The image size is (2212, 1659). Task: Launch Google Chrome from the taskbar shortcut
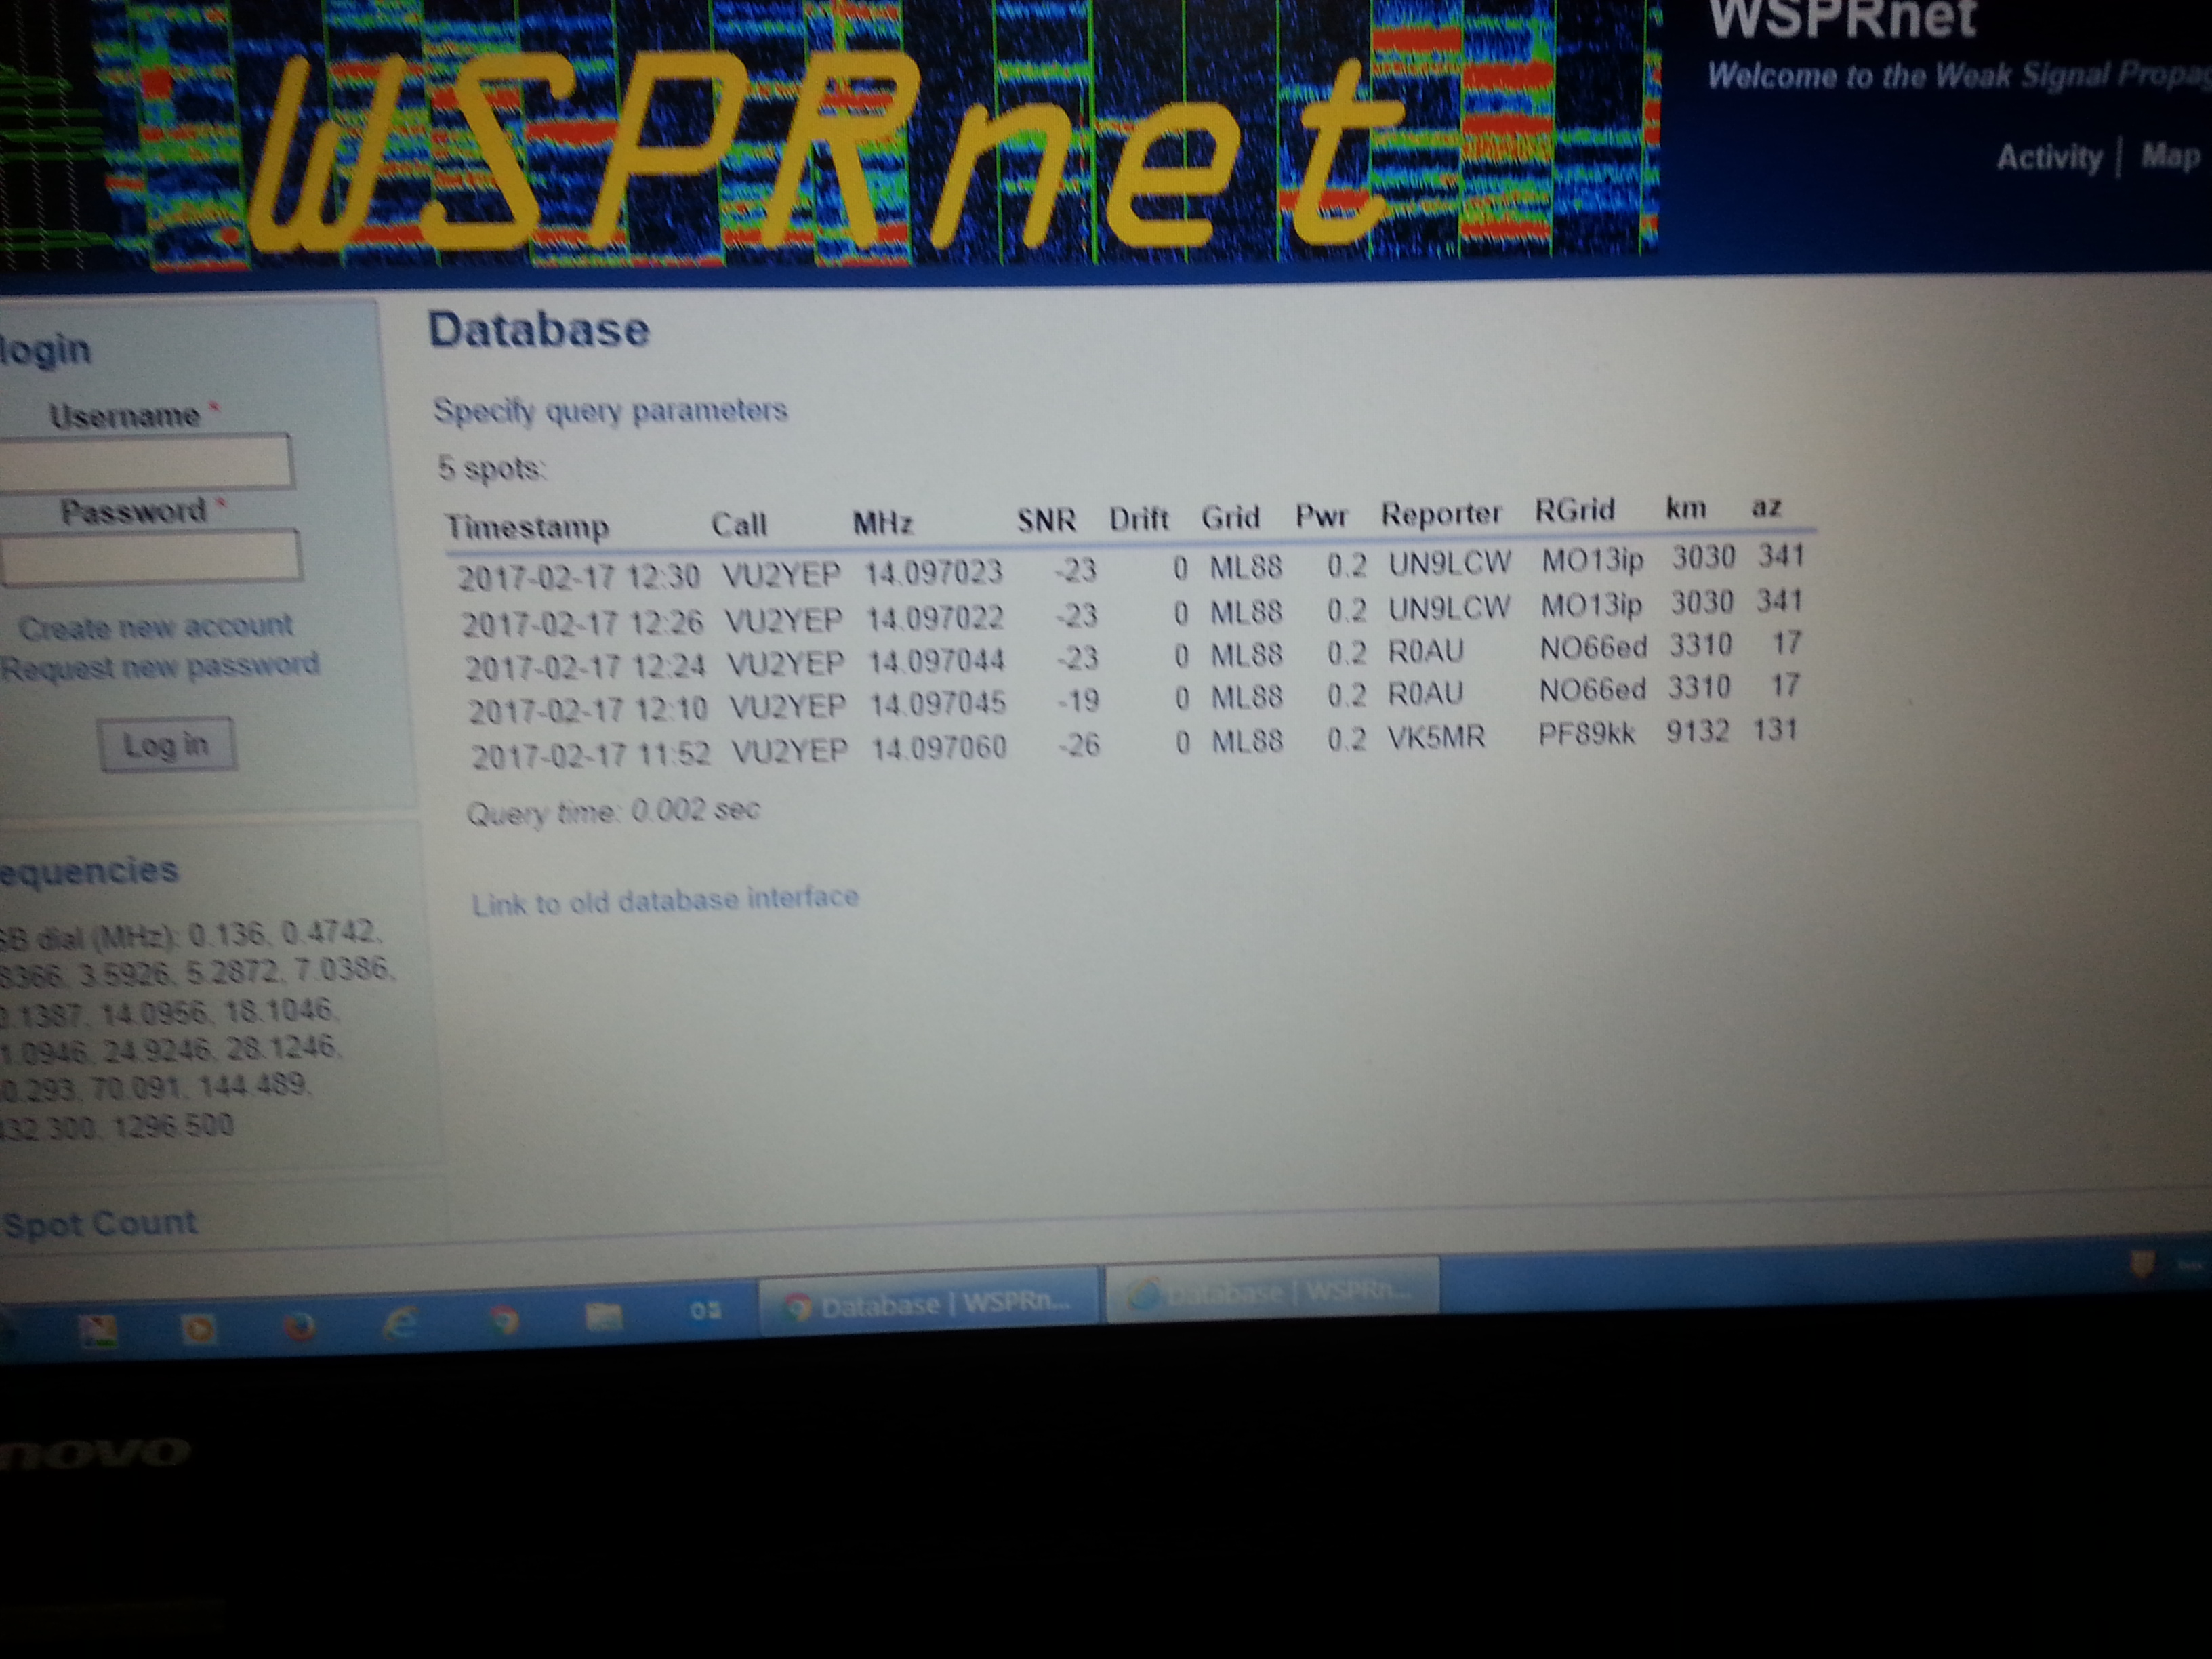(504, 1320)
